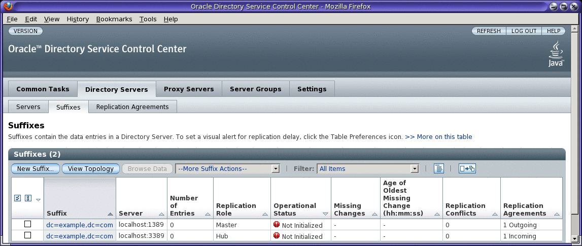Viewport: 582px width, 246px height.
Task: Sort by Number of Entries arrow
Action: (x=208, y=214)
